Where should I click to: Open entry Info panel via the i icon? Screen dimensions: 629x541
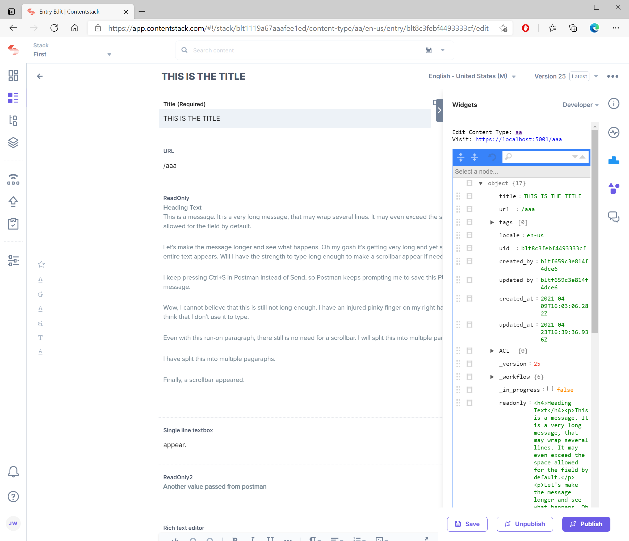click(x=614, y=103)
